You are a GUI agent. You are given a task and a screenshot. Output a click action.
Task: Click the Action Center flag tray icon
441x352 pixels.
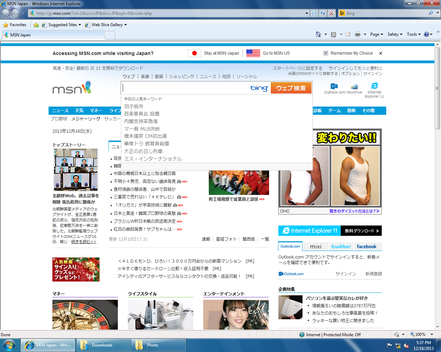(390, 345)
